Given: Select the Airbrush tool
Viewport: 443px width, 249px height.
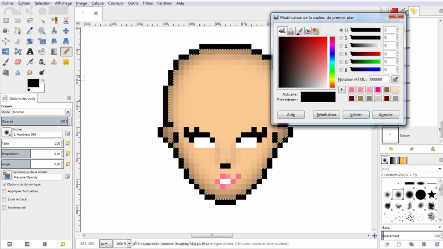Looking at the screenshot, I should point(30,62).
